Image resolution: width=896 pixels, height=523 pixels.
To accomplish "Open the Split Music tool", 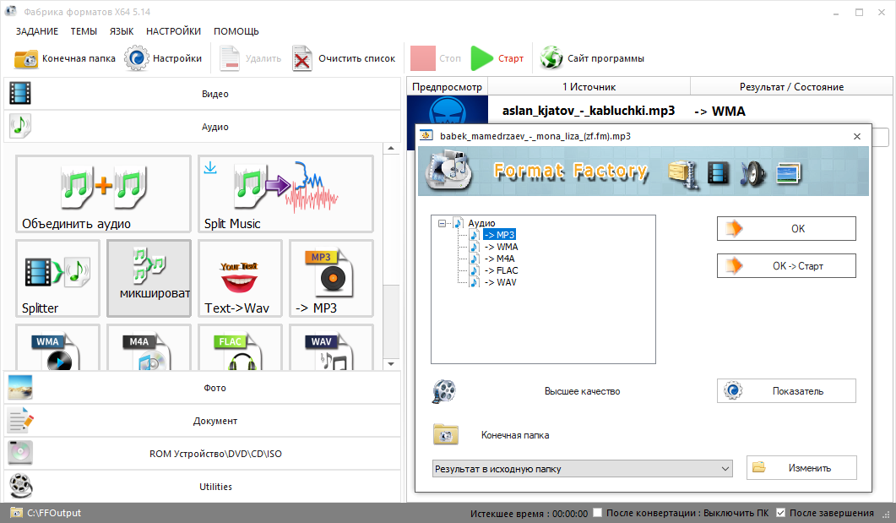I will [285, 193].
